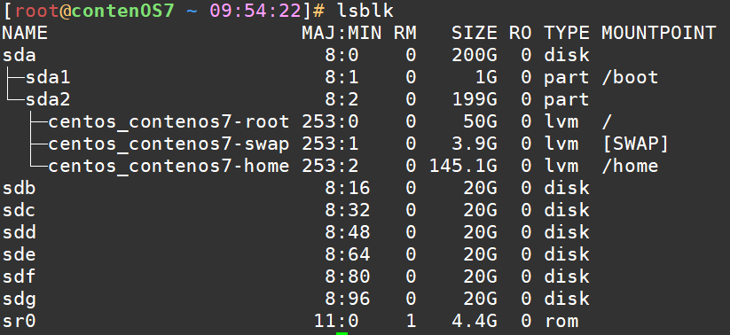
Task: Click the MOUNTPOINT column header
Action: tap(659, 33)
